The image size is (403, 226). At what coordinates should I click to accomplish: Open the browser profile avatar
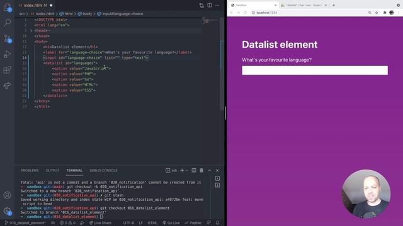coord(392,13)
